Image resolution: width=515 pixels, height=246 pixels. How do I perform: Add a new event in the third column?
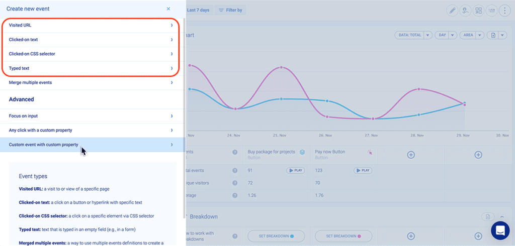pyautogui.click(x=411, y=155)
